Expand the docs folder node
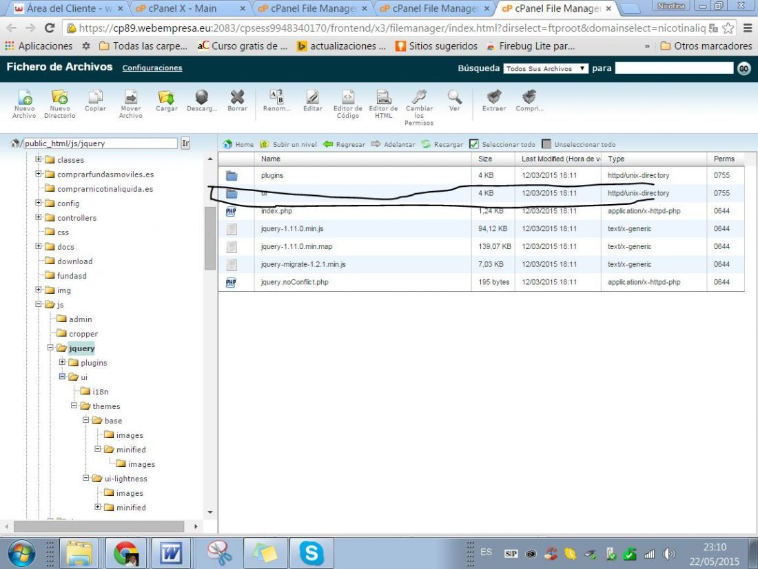Viewport: 758px width, 569px height. 38,246
